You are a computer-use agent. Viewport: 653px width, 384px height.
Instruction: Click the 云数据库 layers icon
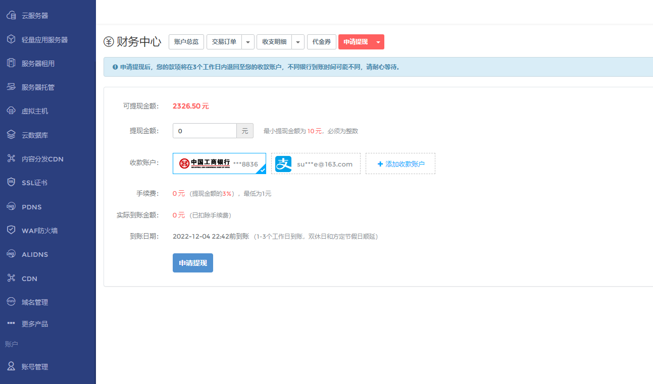click(x=11, y=135)
